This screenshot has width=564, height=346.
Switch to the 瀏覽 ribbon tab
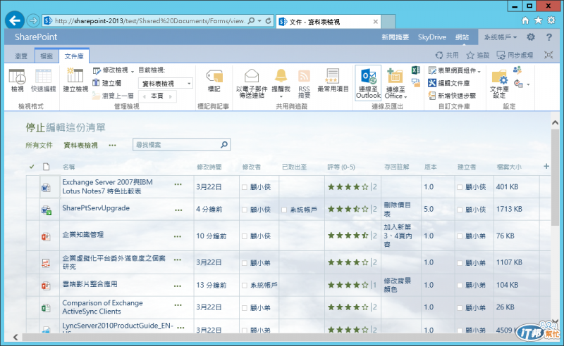point(21,56)
